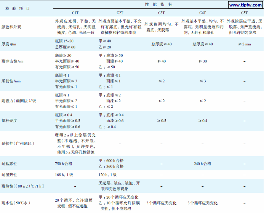Image resolution: width=264 pixels, height=213 pixels.
Task: Click the 耐候性(广州地区) row label
Action: coord(18,143)
